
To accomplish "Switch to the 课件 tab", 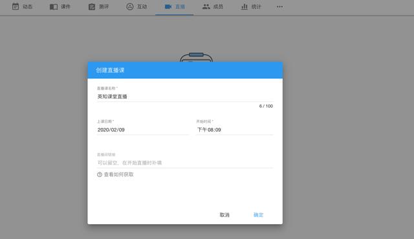I will 60,7.
